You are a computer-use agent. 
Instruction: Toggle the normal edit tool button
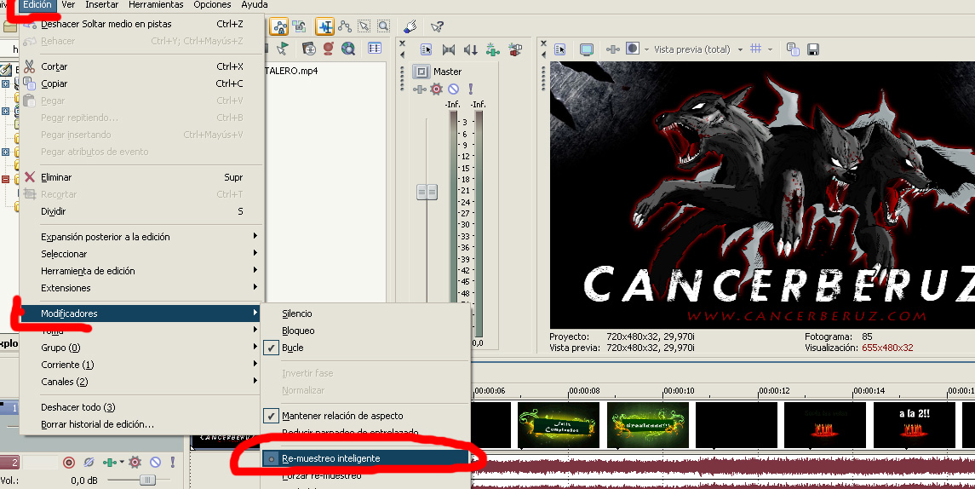coord(324,26)
